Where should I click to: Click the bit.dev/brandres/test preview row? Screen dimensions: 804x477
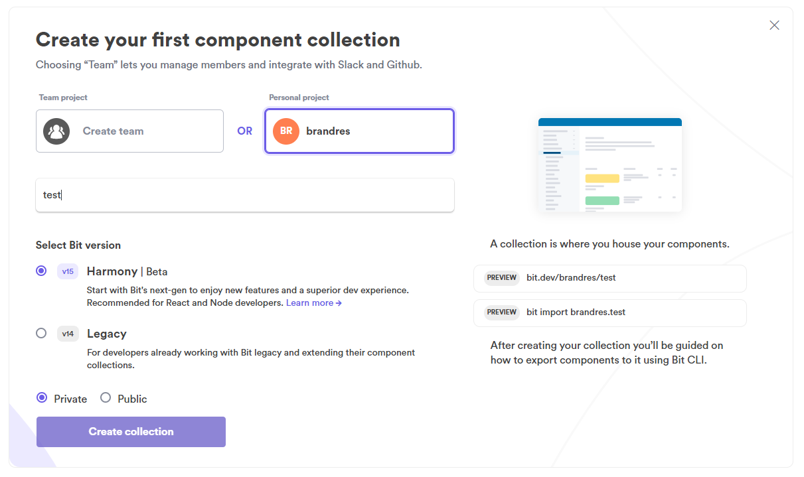(x=609, y=277)
